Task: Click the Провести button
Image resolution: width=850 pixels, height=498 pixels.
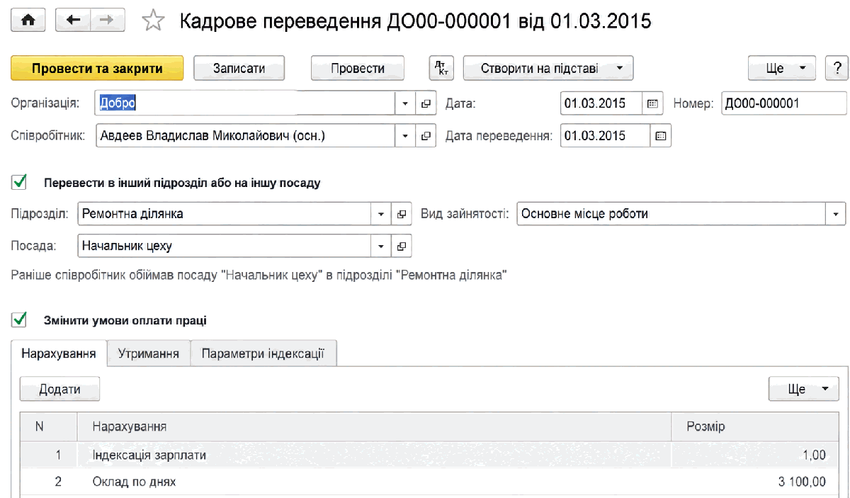Action: (x=358, y=69)
